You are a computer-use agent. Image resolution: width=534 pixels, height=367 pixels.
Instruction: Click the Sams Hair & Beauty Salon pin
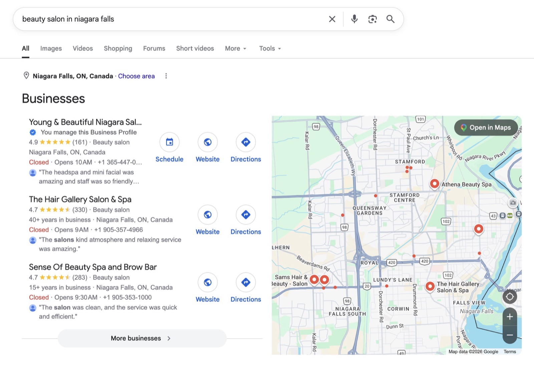(314, 280)
